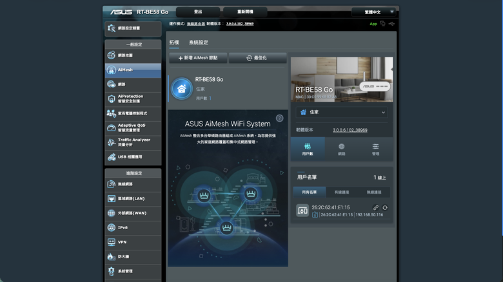Select the 用戶數 clients tab
The image size is (503, 282).
coord(308,149)
